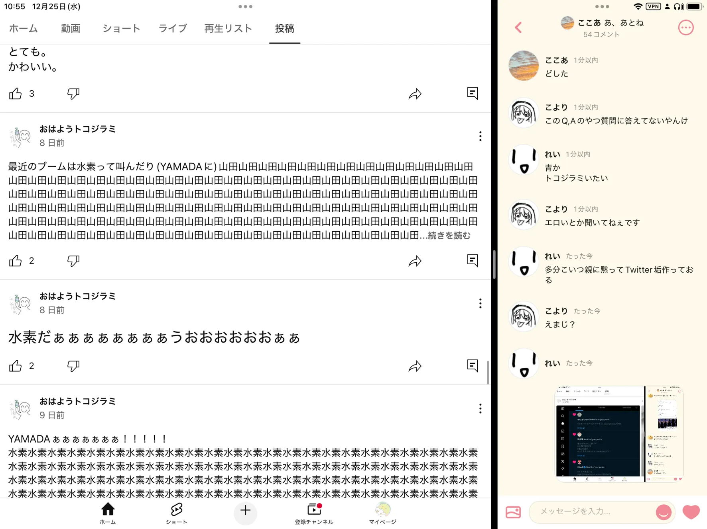Dislike the とても。かわいい。 post
This screenshot has height=529, width=707.
point(73,94)
